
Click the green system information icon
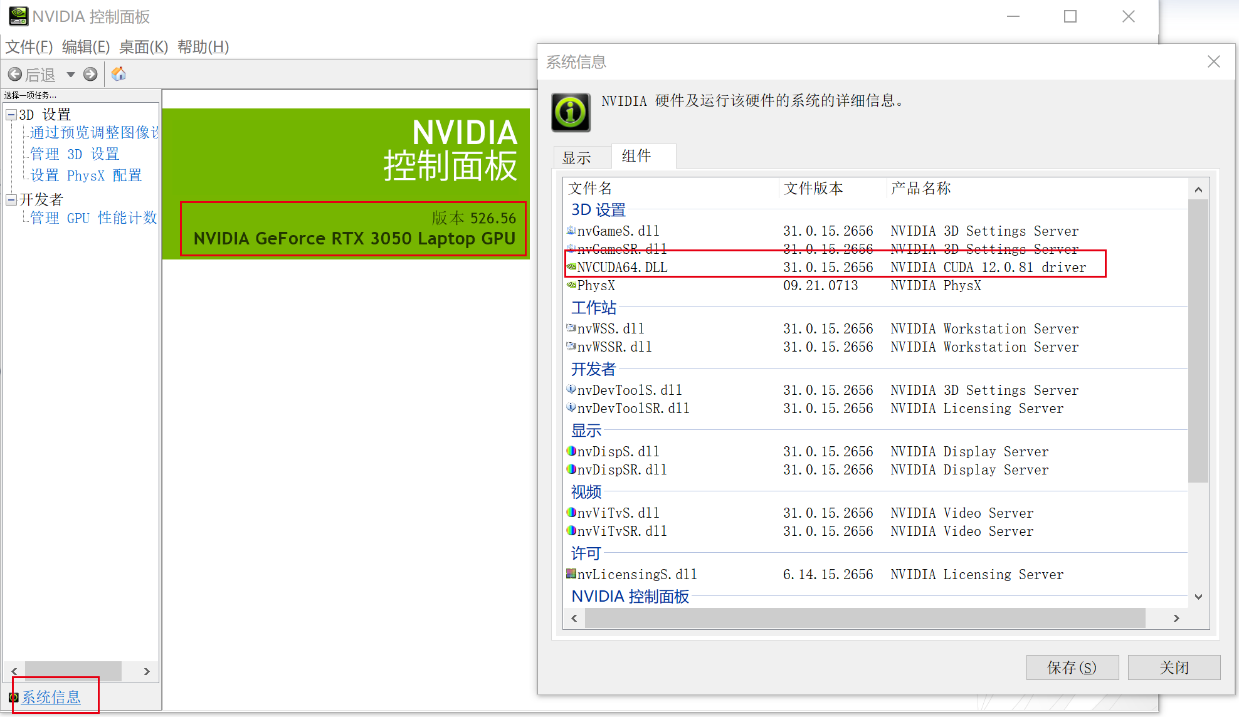571,113
